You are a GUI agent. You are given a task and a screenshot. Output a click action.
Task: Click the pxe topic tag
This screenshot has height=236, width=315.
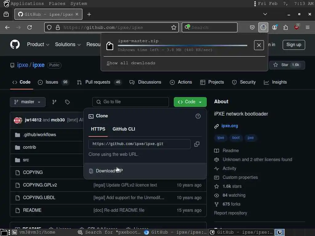tap(250, 138)
